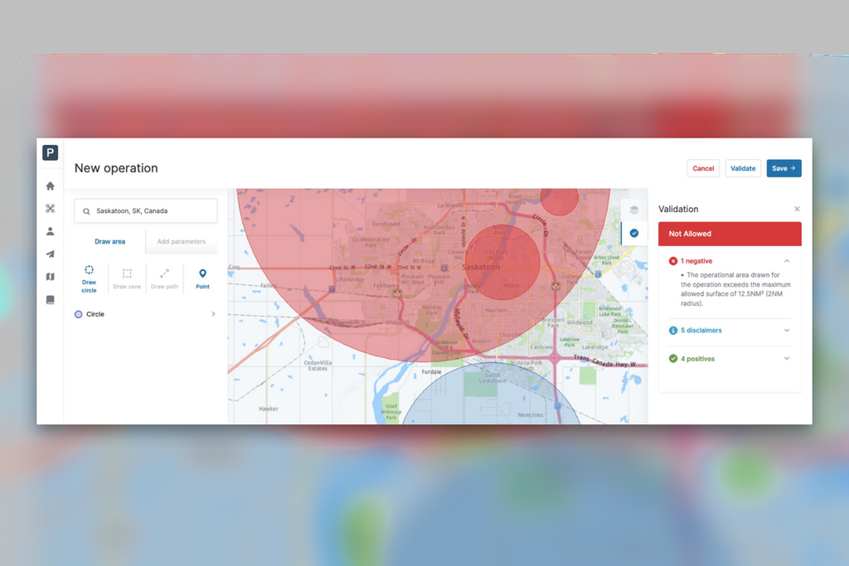Viewport: 849px width, 566px height.
Task: Switch to the Add parameters tab
Action: [182, 241]
